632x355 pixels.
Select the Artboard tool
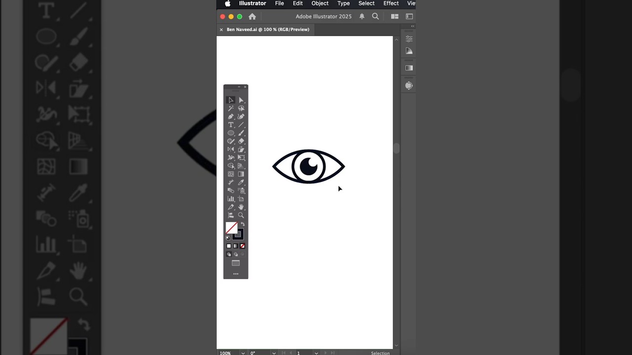coord(241,199)
